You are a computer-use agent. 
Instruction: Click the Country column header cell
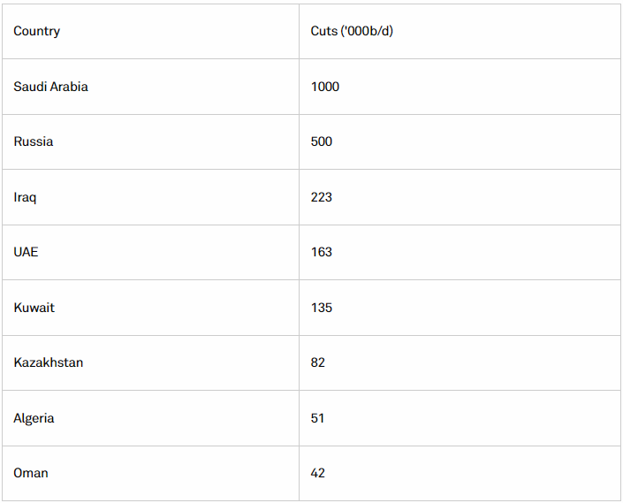tap(150, 32)
